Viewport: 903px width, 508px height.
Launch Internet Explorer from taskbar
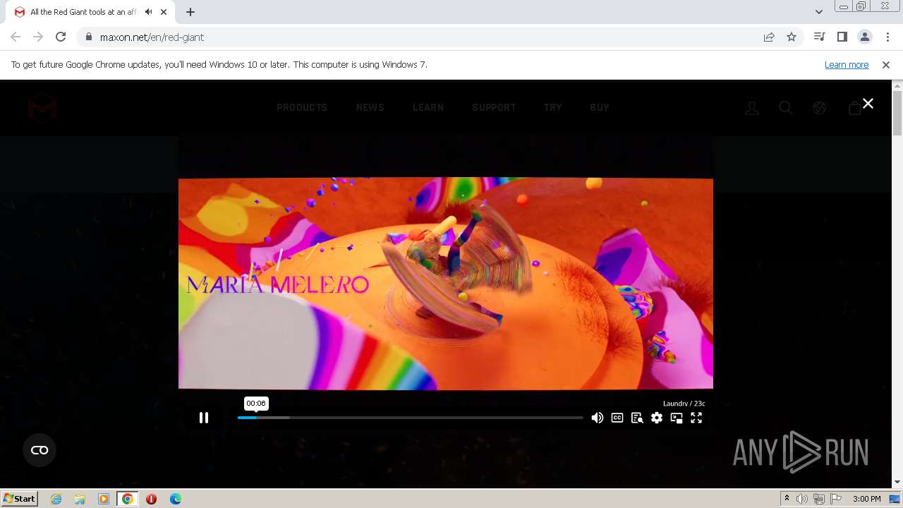point(56,499)
